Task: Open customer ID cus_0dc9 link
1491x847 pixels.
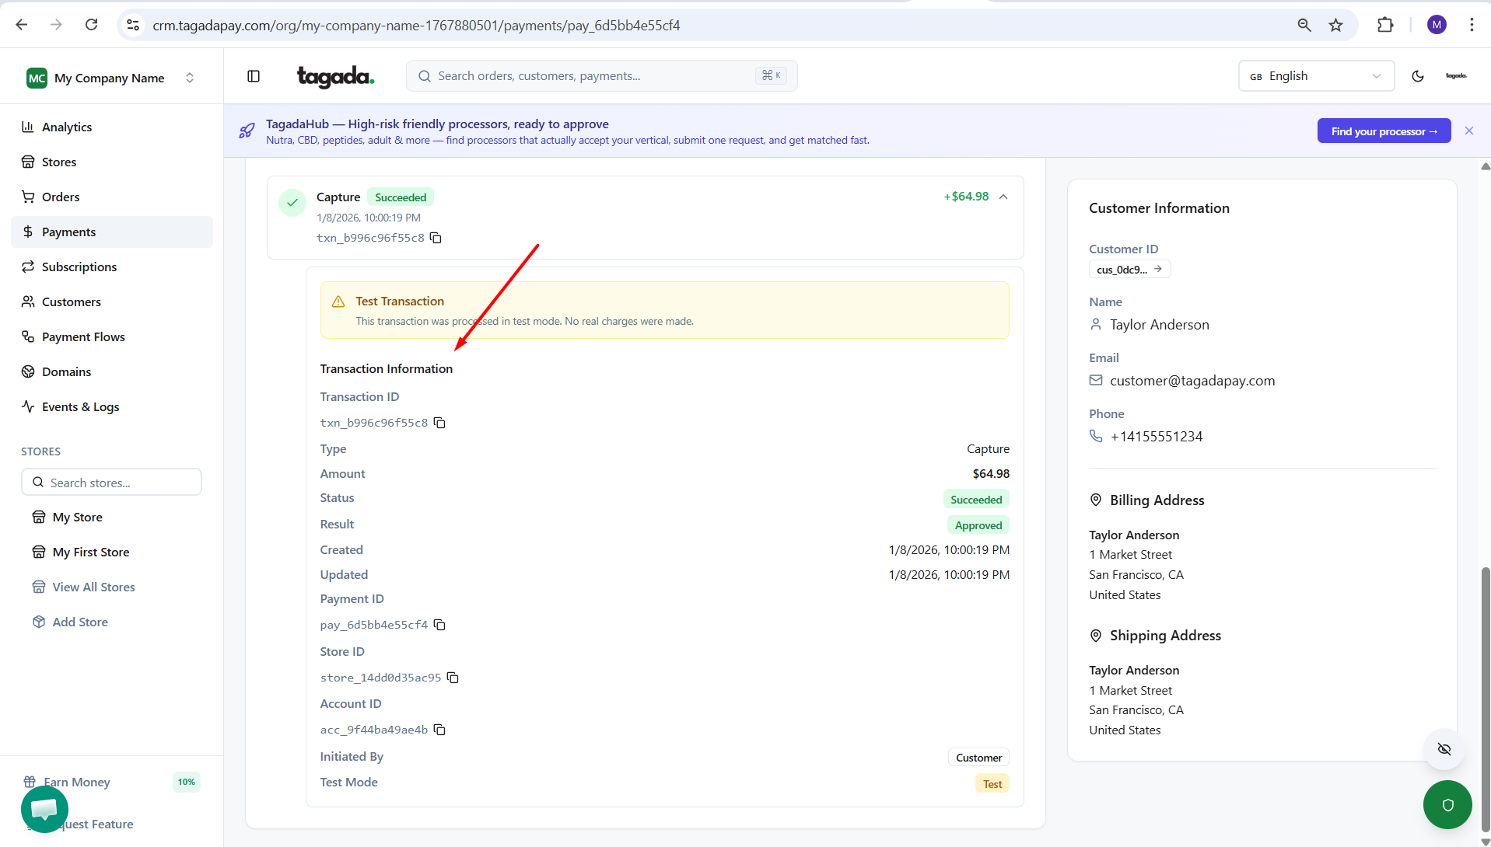Action: point(1129,270)
